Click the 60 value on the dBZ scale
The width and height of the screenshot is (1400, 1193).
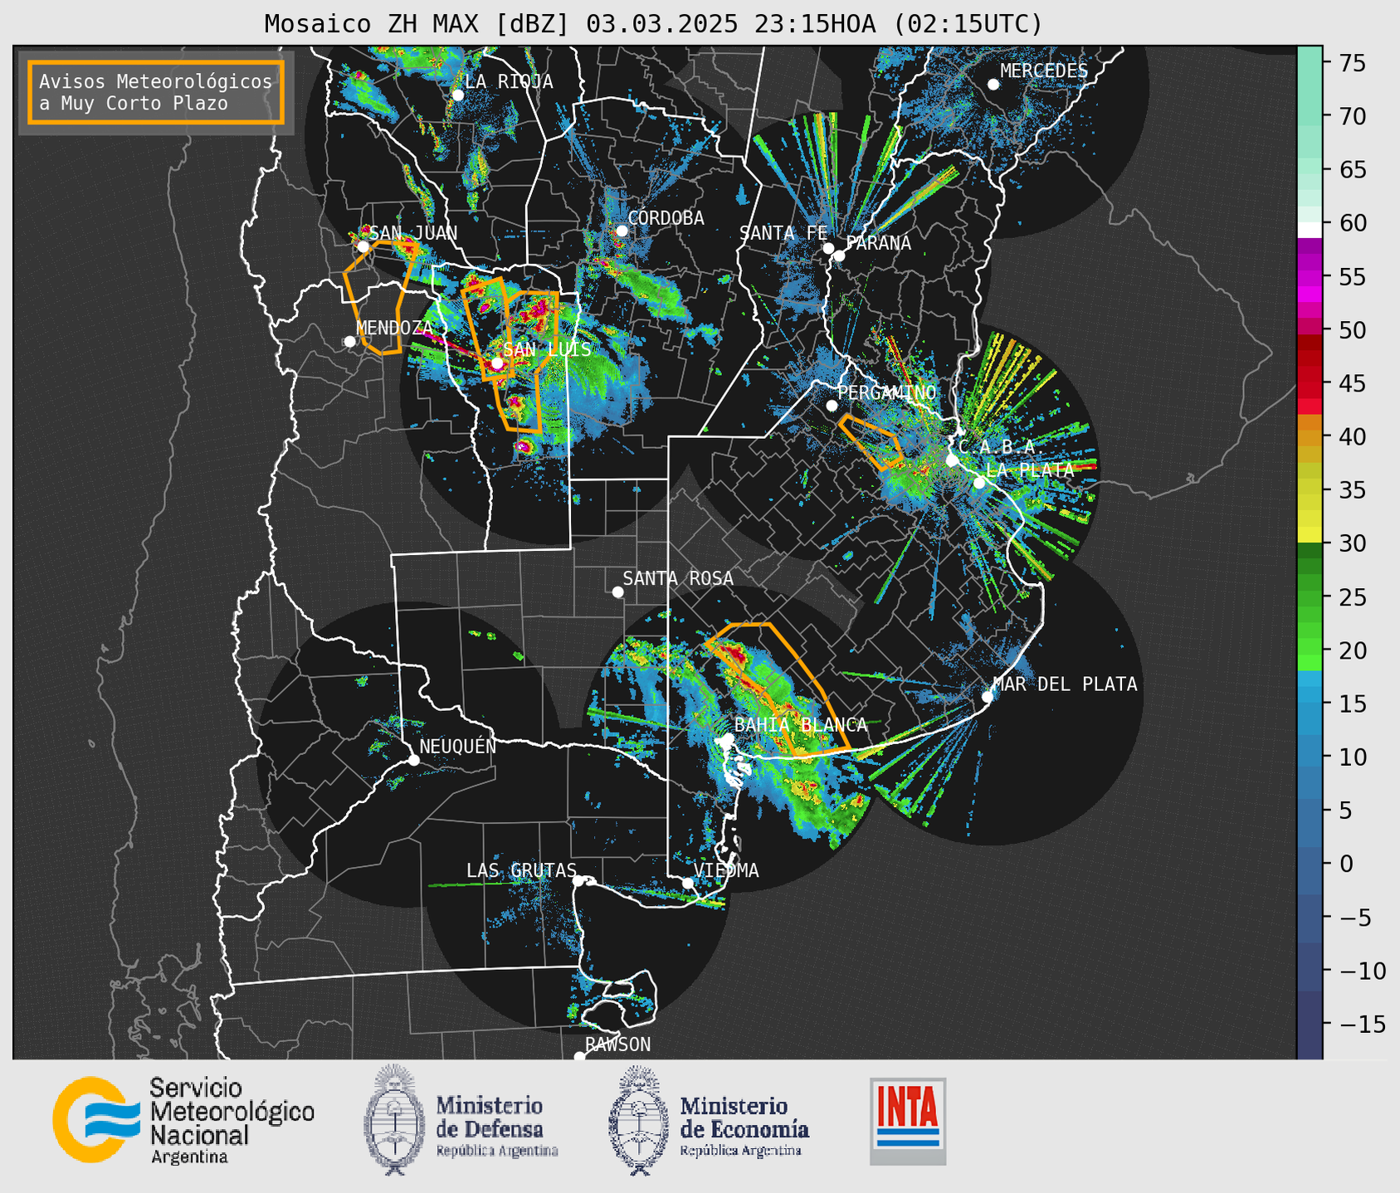point(1351,223)
